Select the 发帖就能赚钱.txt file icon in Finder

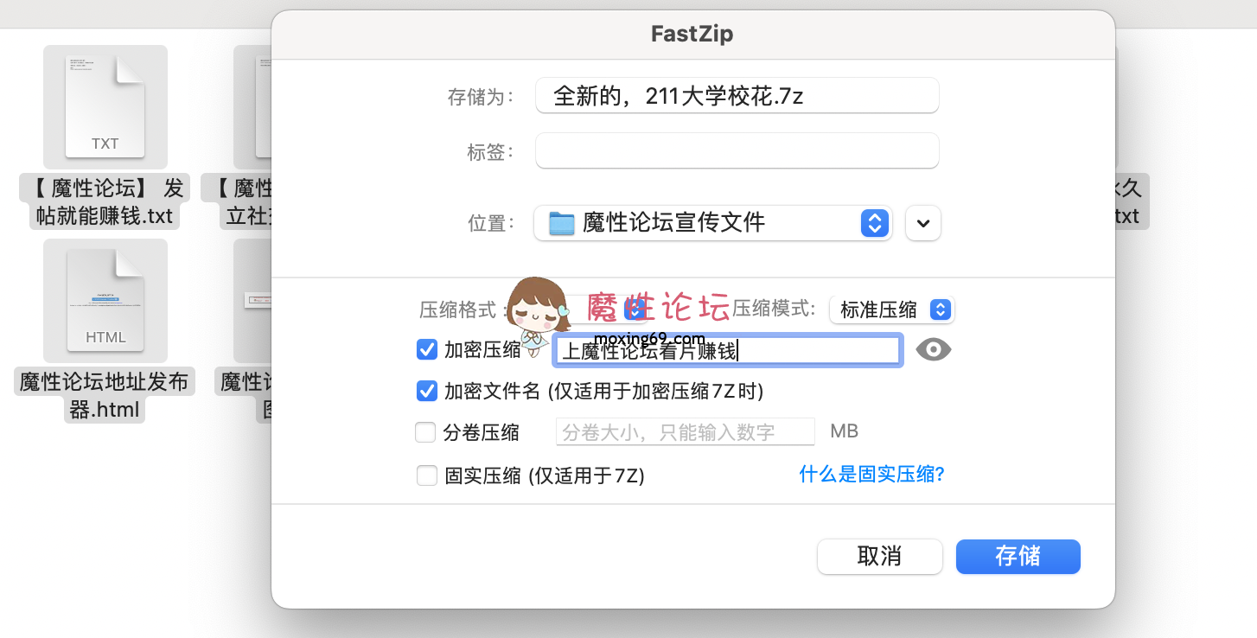(x=105, y=107)
